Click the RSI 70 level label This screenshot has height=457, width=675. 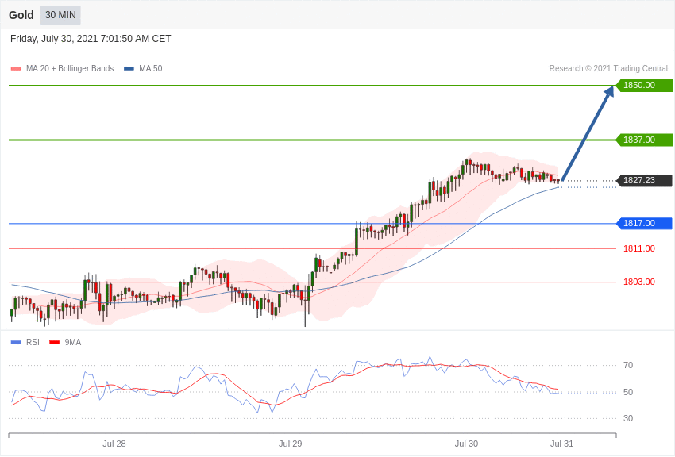628,365
